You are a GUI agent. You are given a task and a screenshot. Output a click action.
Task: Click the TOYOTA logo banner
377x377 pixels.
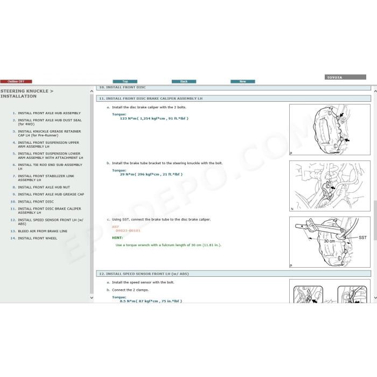tap(345, 77)
